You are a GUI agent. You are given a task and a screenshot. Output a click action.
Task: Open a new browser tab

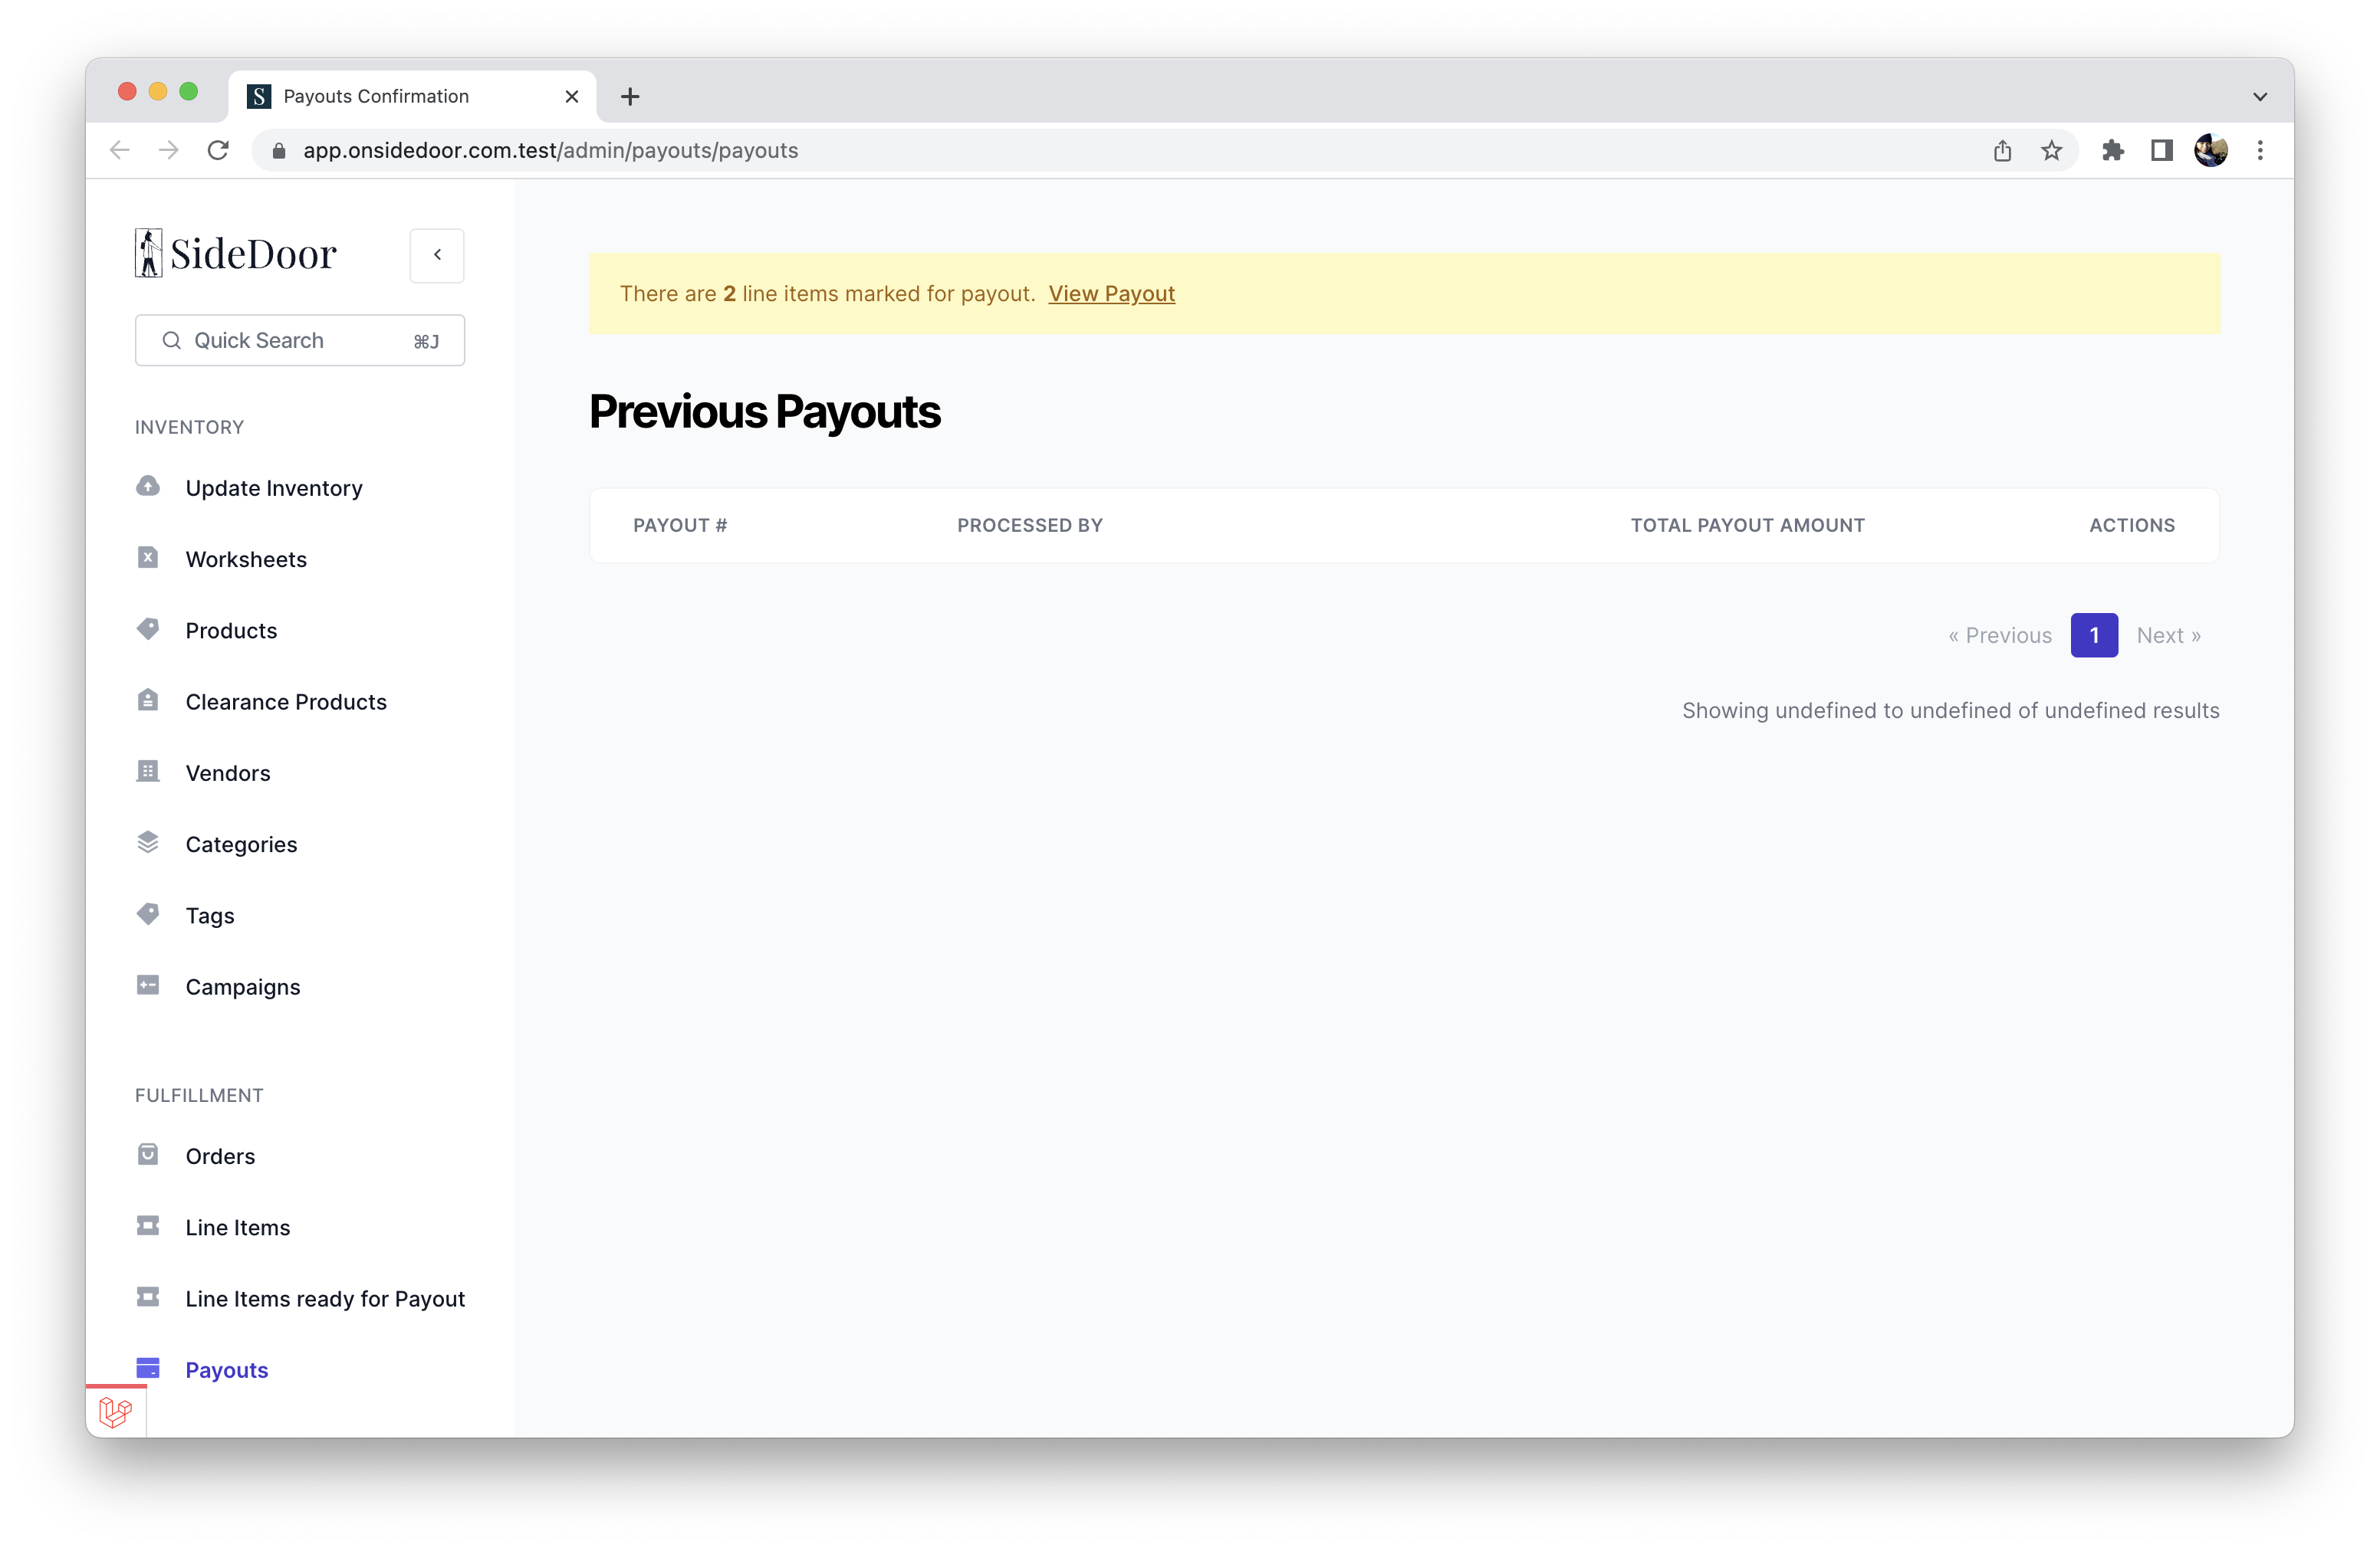pyautogui.click(x=630, y=97)
